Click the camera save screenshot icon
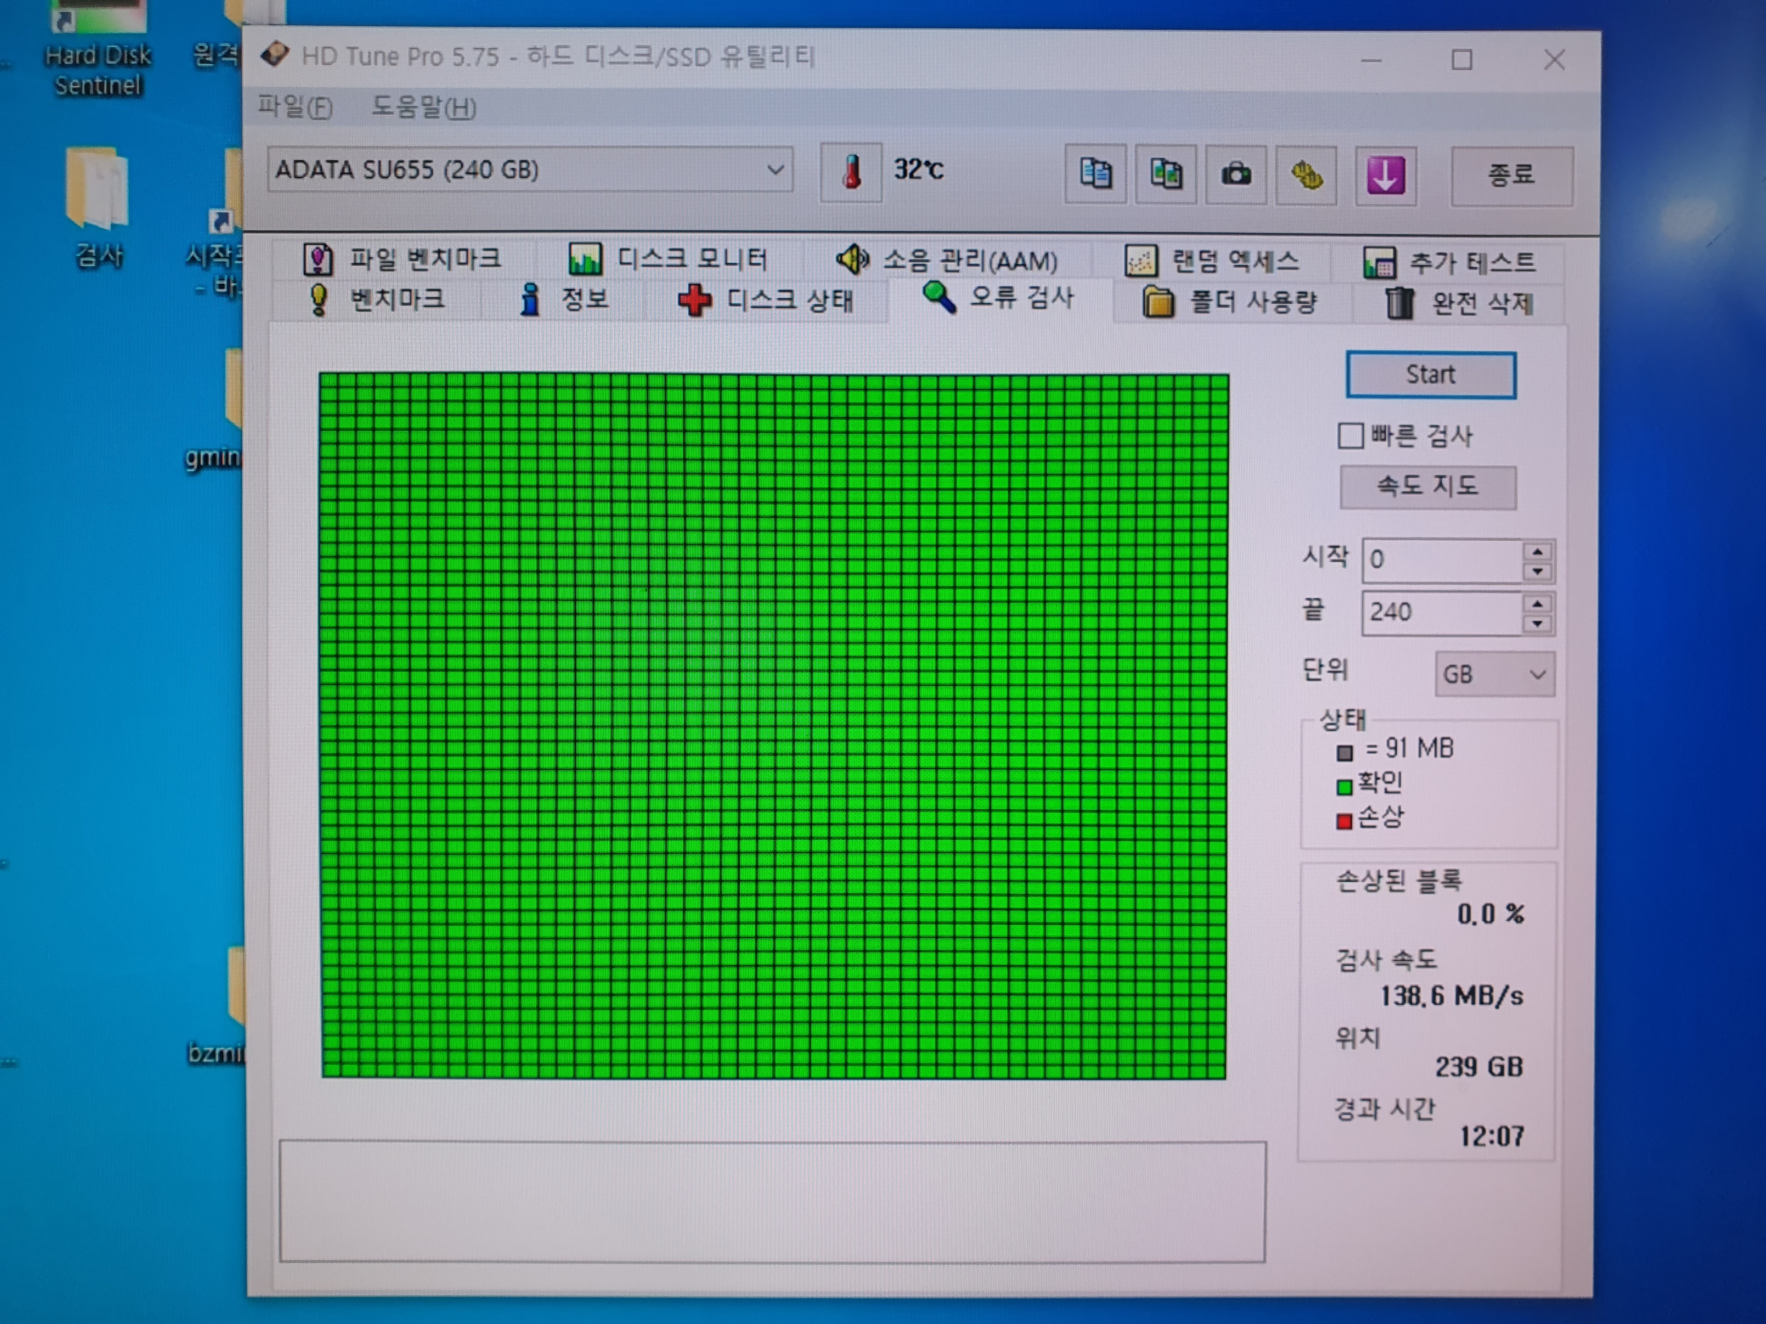The image size is (1766, 1324). click(1236, 174)
